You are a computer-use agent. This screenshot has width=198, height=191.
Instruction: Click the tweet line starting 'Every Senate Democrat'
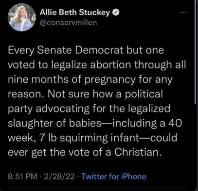pyautogui.click(x=86, y=50)
